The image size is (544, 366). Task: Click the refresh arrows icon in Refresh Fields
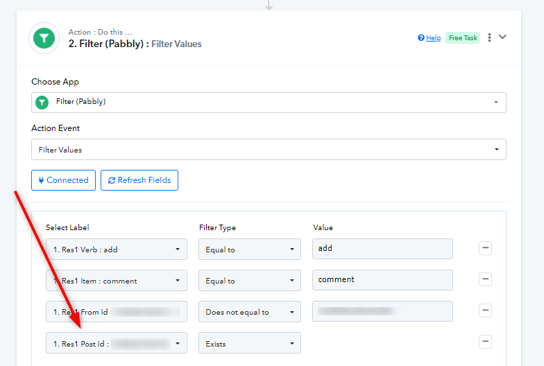pos(111,180)
